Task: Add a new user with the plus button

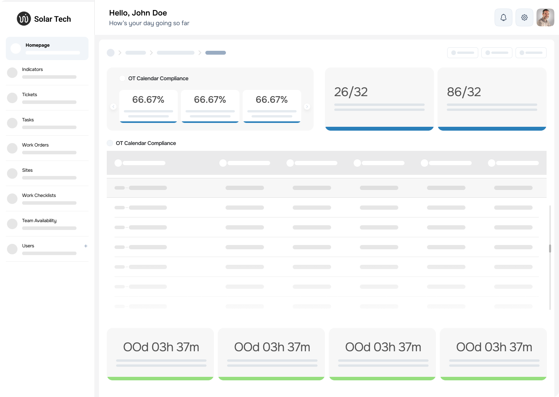Action: click(x=86, y=246)
